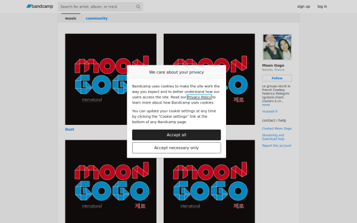Image resolution: width=357 pixels, height=223 pixels.
Task: Expand the artist bio with more
Action: [266, 105]
